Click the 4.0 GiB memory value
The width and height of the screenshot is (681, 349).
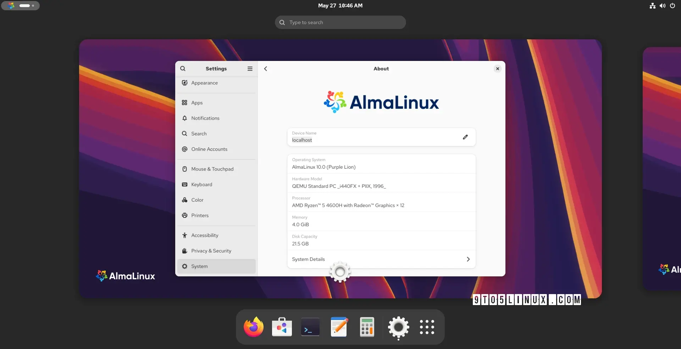(300, 225)
